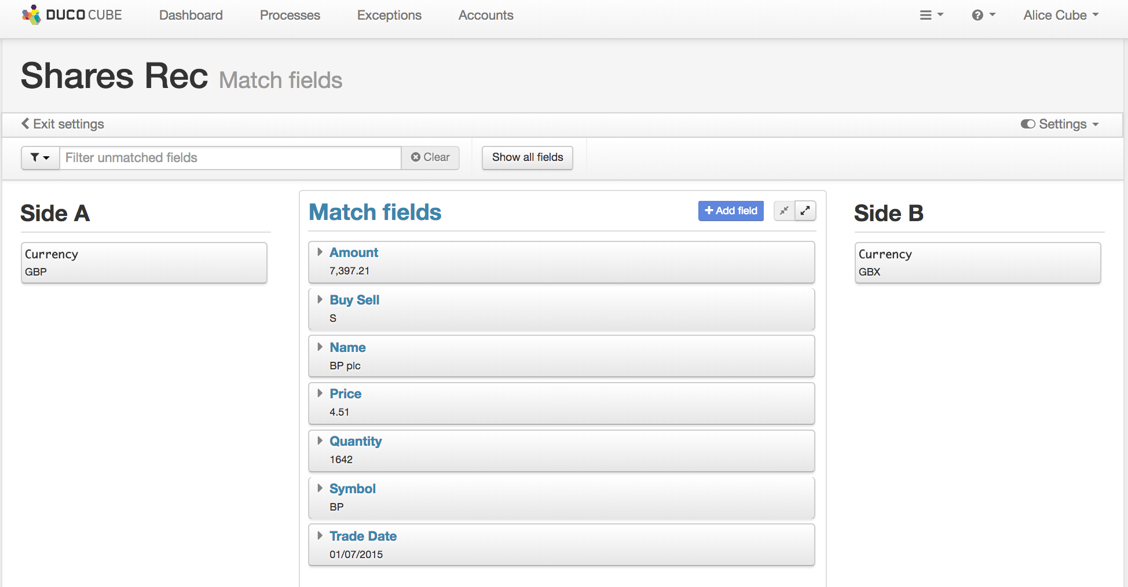Expand the Amount match field
The image size is (1128, 587).
320,252
